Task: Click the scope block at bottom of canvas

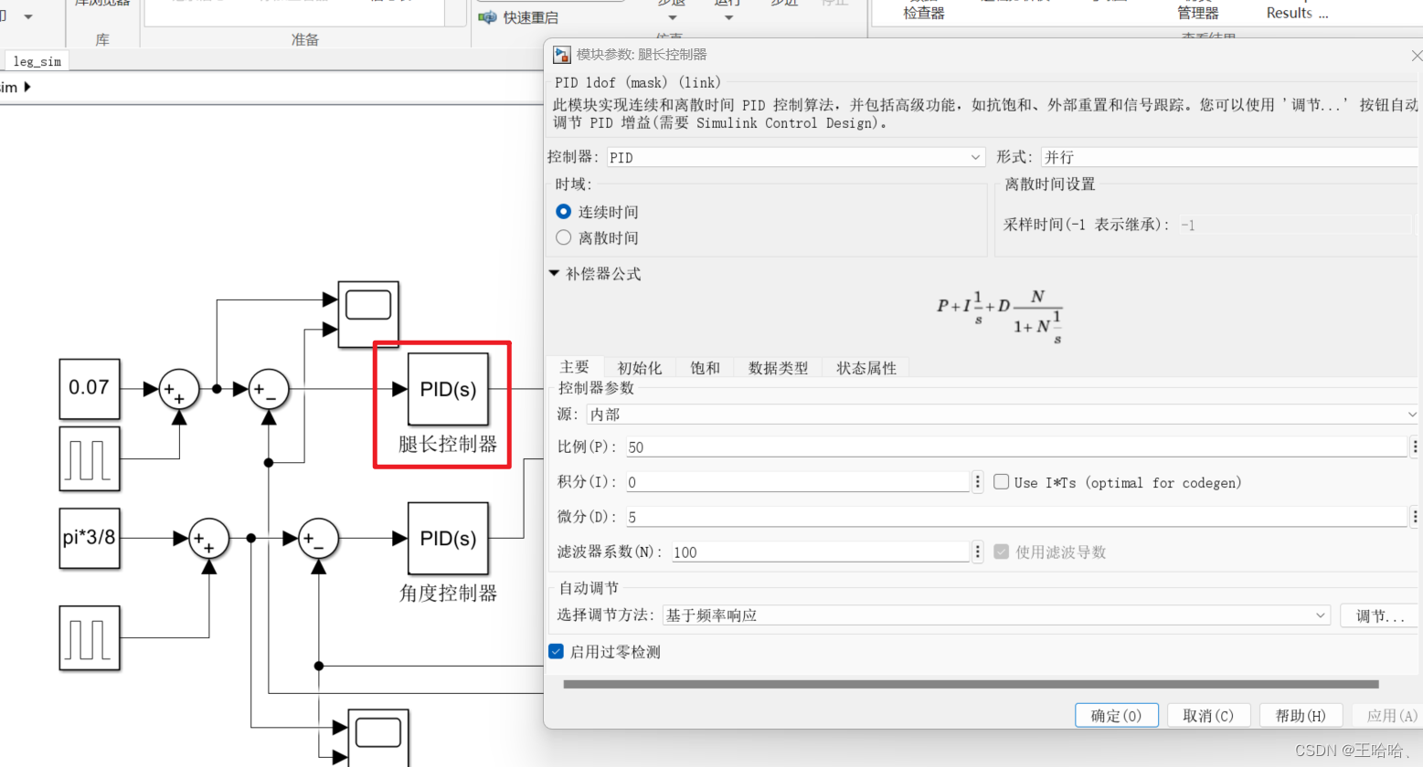Action: coord(378,738)
